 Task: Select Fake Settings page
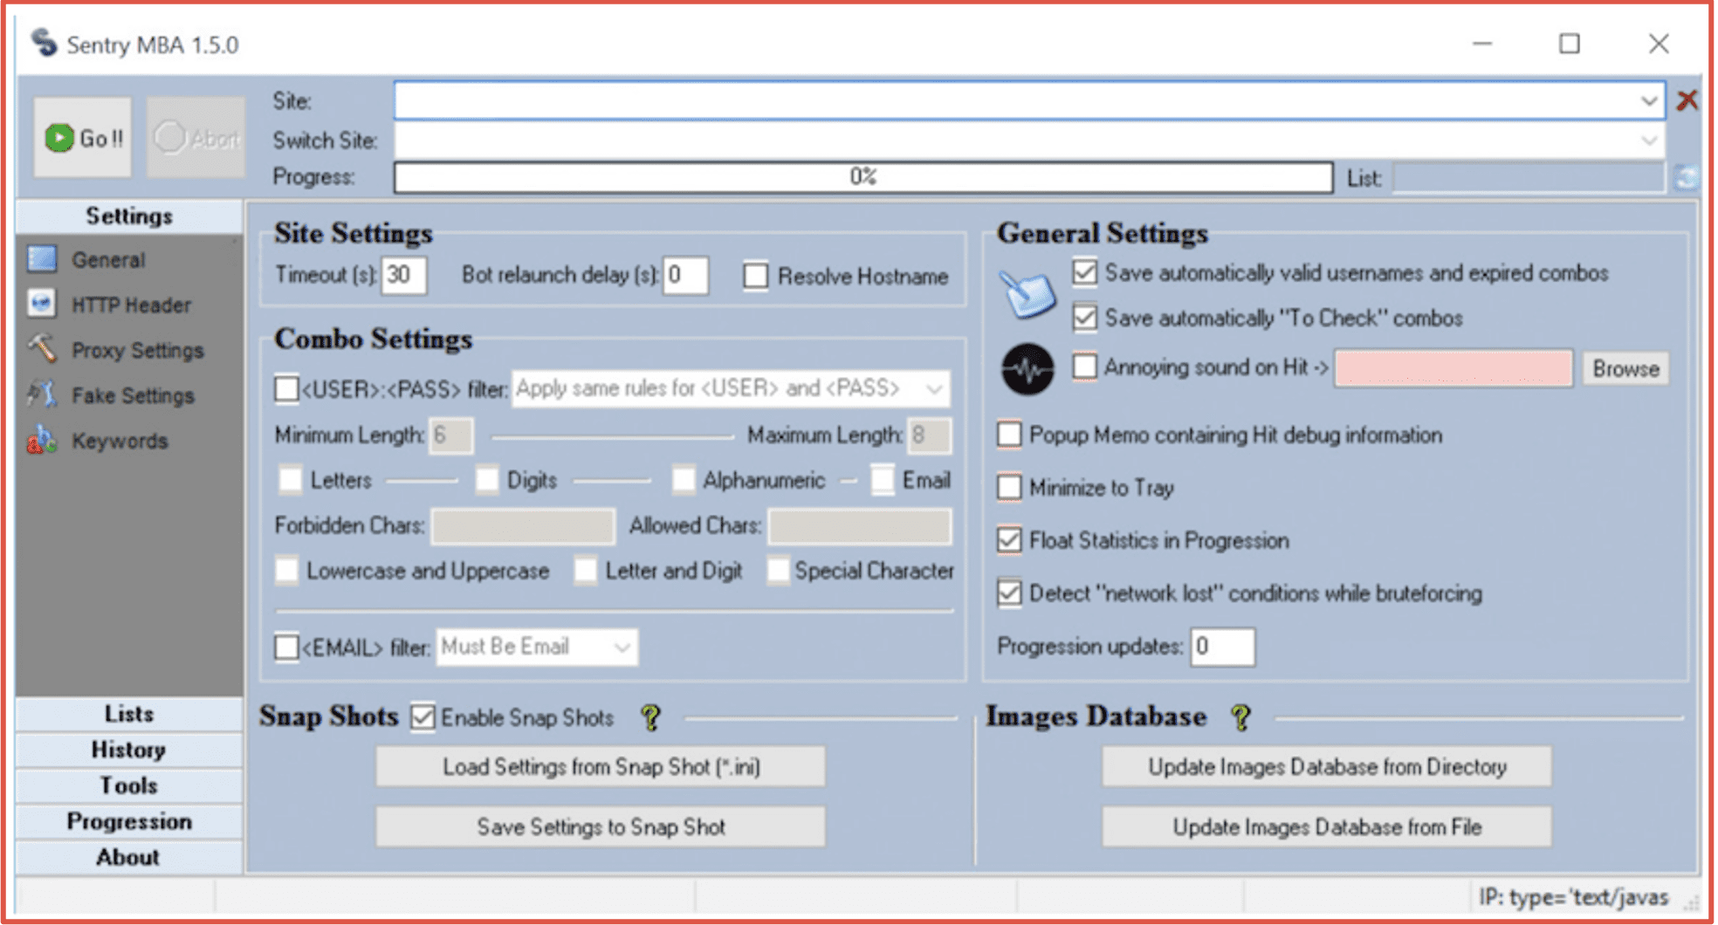133,395
